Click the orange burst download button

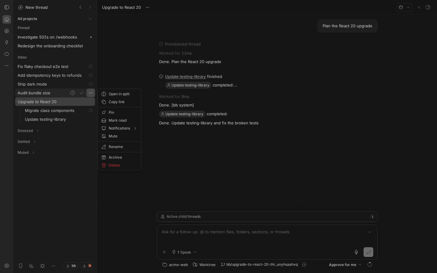(x=87, y=266)
